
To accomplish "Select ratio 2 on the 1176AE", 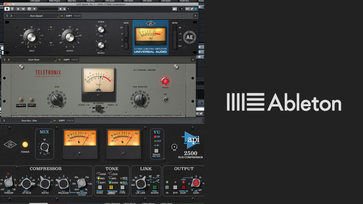I will tap(126, 46).
